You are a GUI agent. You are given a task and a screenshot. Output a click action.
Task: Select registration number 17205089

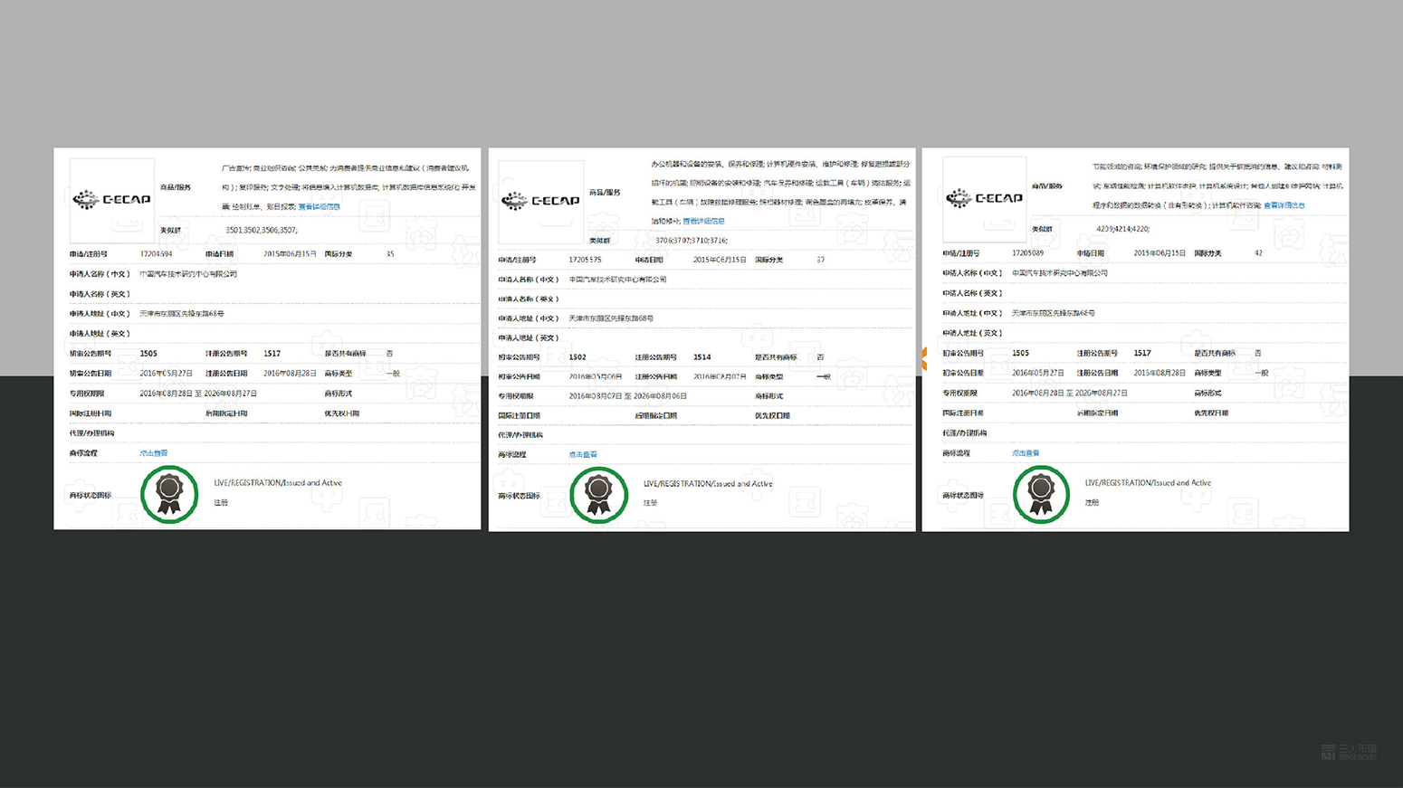[1027, 253]
